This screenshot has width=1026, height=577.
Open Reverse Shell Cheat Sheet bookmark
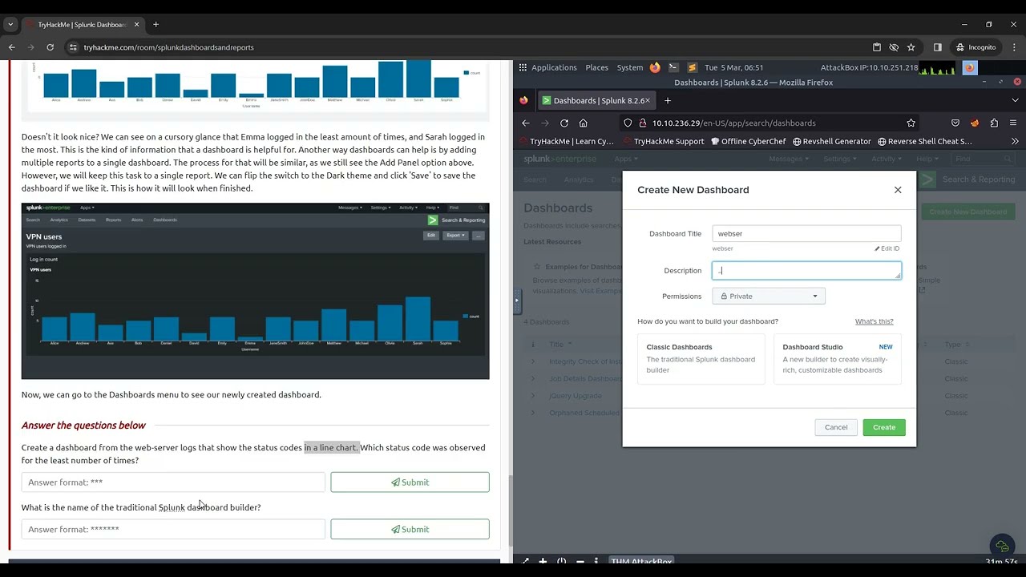pos(924,141)
